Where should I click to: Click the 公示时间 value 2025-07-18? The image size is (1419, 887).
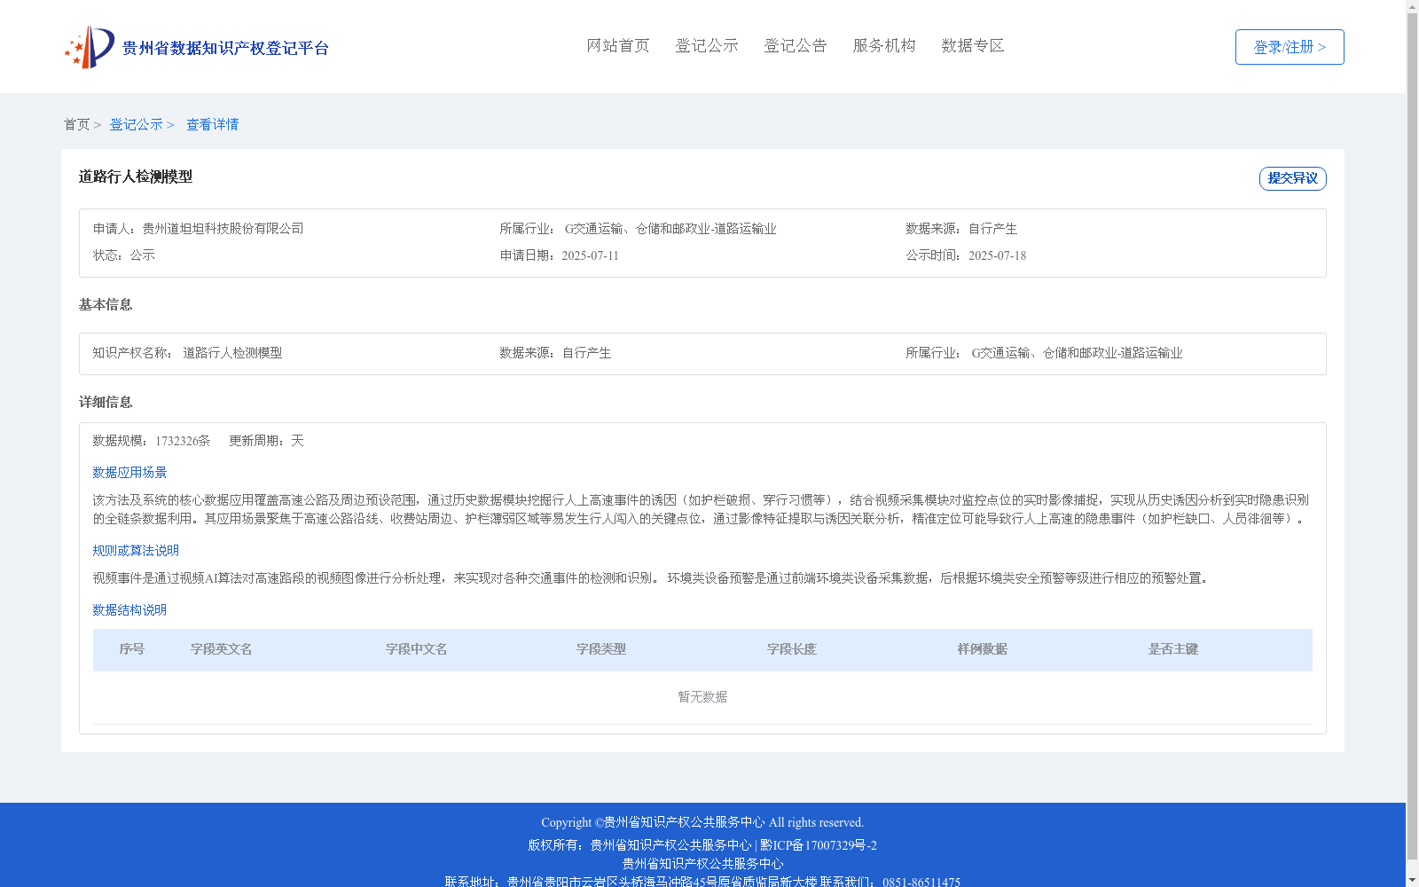click(x=997, y=255)
